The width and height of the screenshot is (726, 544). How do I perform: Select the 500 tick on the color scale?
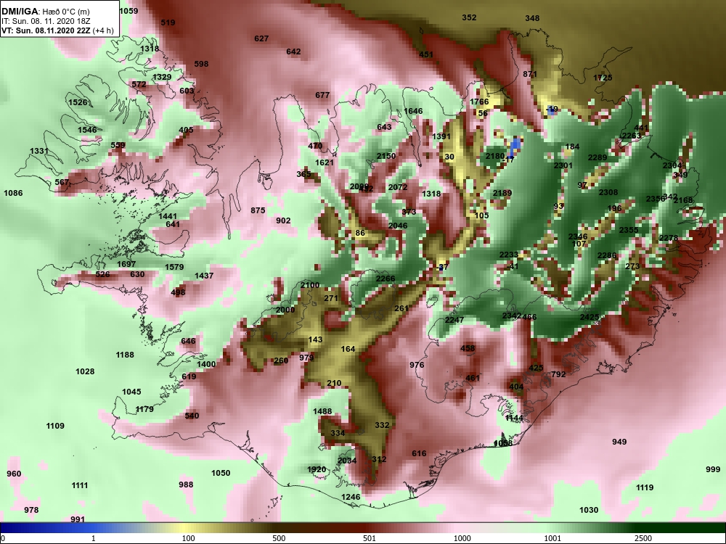[x=279, y=538]
